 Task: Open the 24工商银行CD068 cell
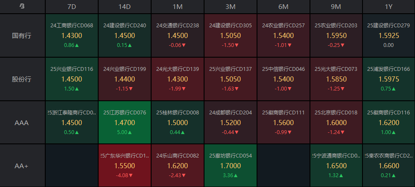tap(72, 35)
